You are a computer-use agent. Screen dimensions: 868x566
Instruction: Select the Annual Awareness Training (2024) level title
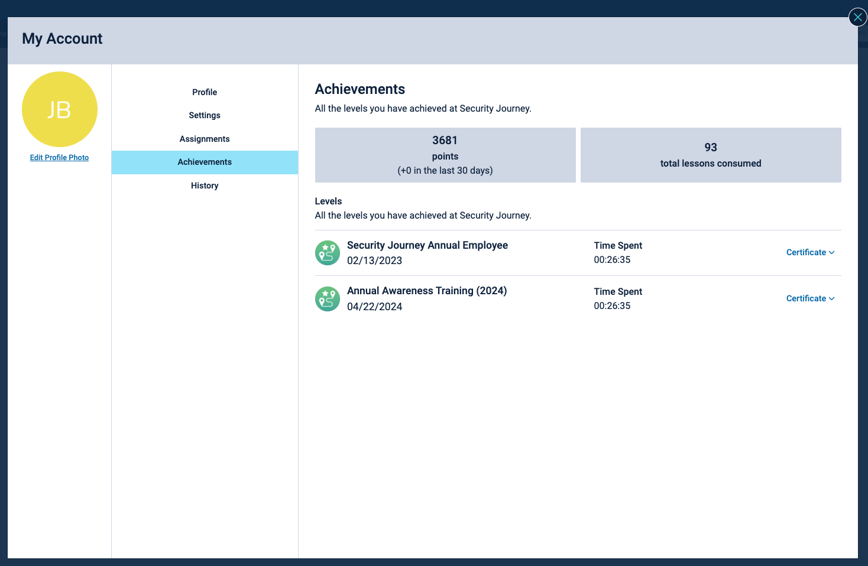[426, 291]
